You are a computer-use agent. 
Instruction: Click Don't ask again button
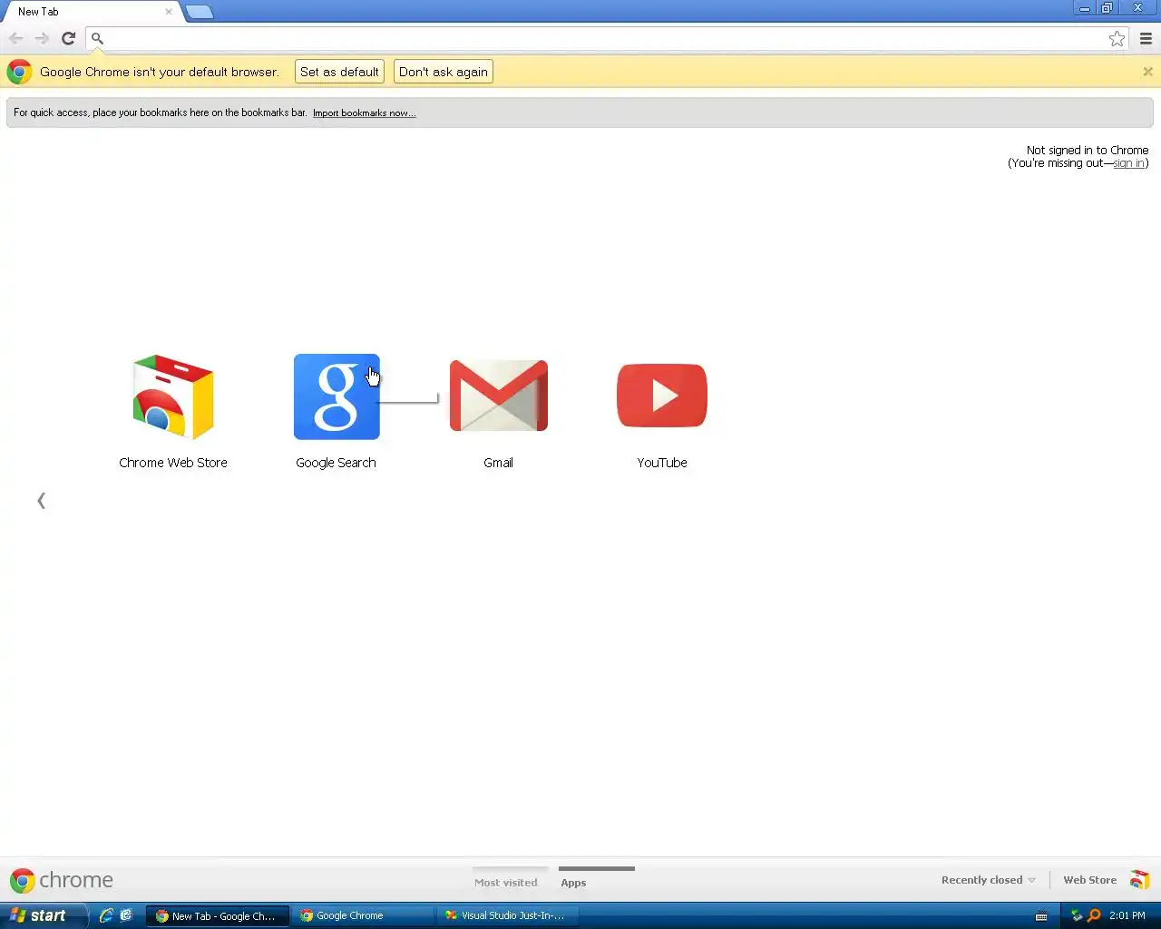point(444,72)
